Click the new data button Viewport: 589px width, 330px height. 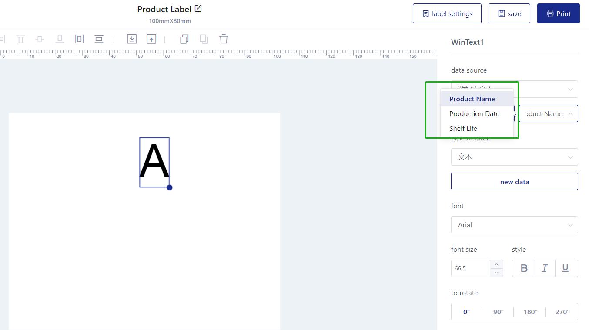(x=514, y=181)
